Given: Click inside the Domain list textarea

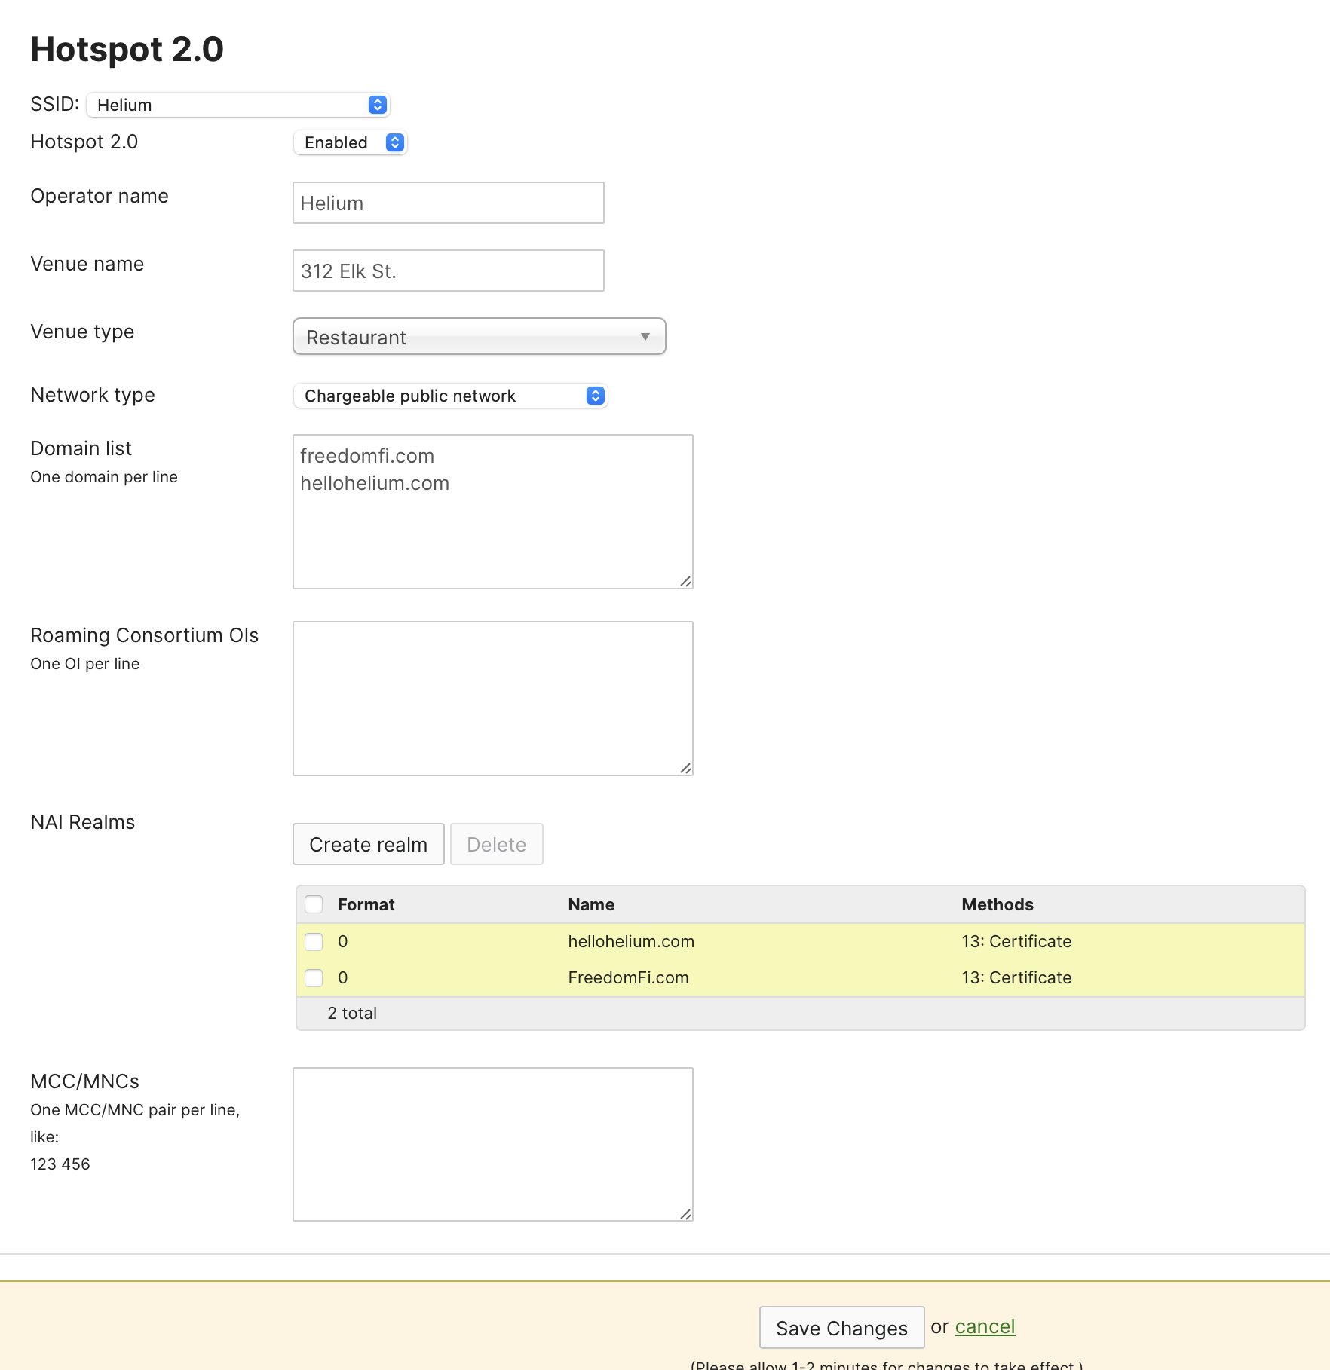Looking at the screenshot, I should pos(492,528).
